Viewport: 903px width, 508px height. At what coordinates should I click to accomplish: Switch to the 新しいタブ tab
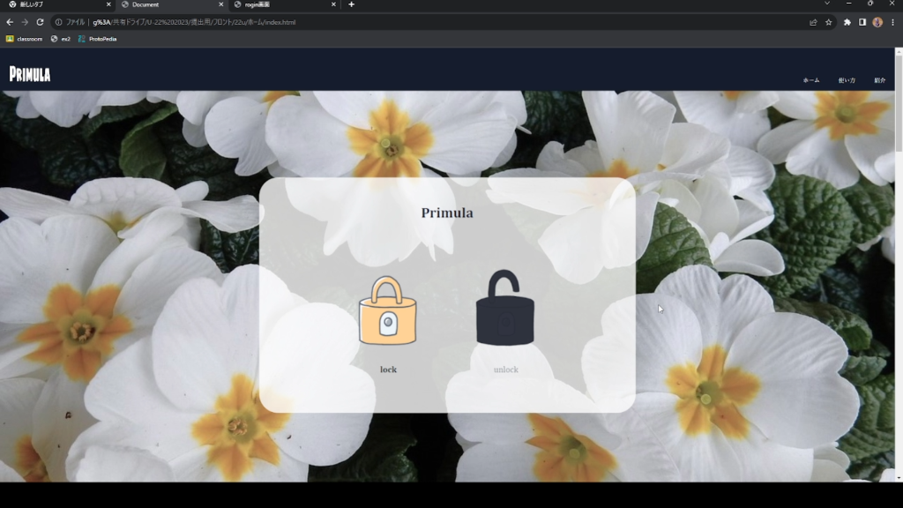coord(57,4)
